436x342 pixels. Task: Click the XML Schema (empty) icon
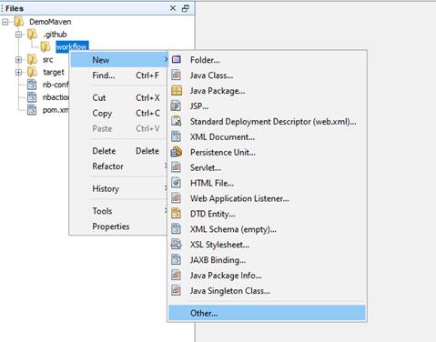click(177, 229)
